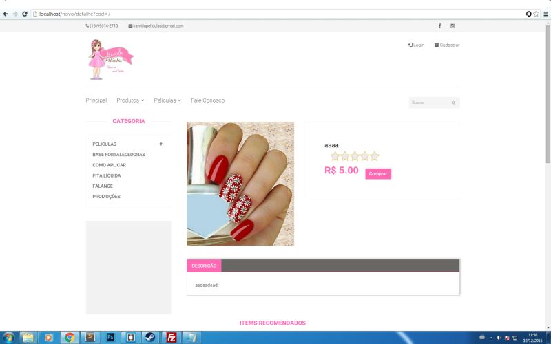Expand PELICULAS category with plus icon
Viewport: 551px width, 344px height.
click(x=161, y=144)
